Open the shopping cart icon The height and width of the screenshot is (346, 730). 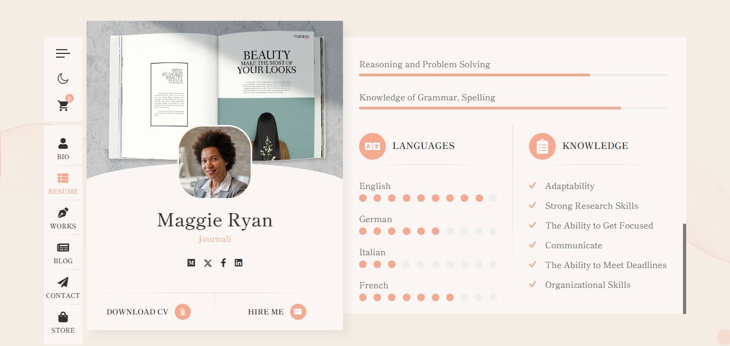(x=64, y=106)
